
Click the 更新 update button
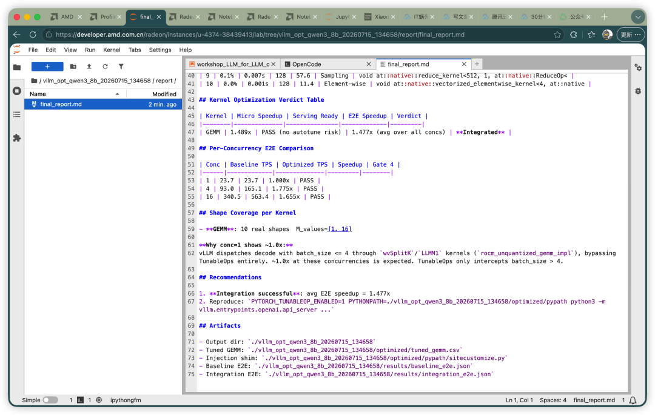(x=631, y=35)
